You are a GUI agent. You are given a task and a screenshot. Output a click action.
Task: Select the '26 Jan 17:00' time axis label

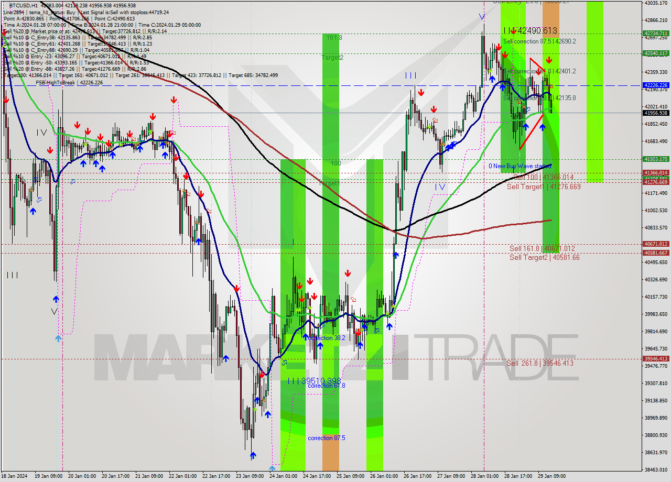click(x=417, y=476)
